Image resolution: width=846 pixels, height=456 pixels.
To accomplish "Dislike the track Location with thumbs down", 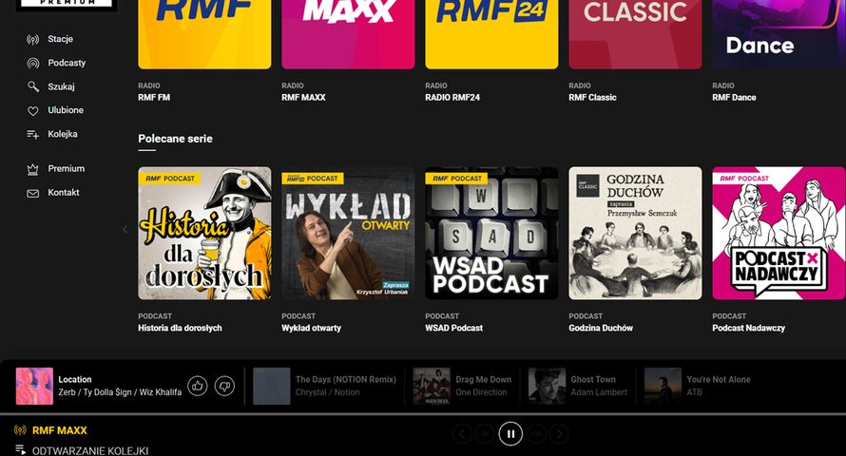I will 224,386.
